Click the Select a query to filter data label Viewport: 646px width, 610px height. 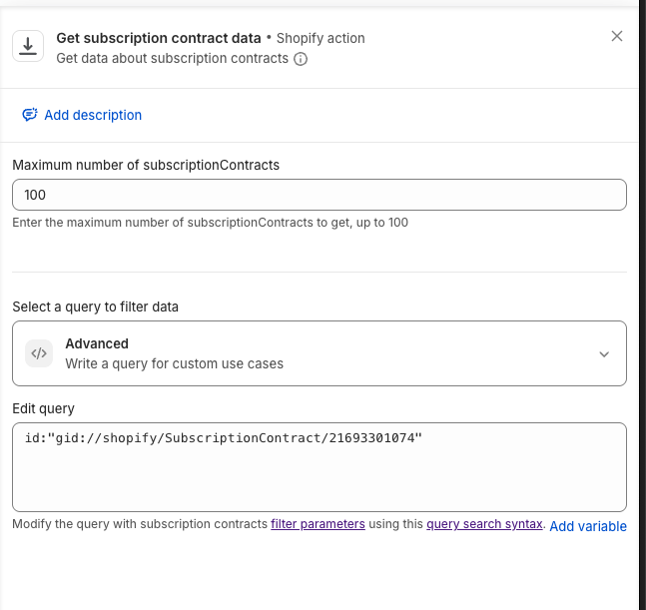pyautogui.click(x=95, y=306)
